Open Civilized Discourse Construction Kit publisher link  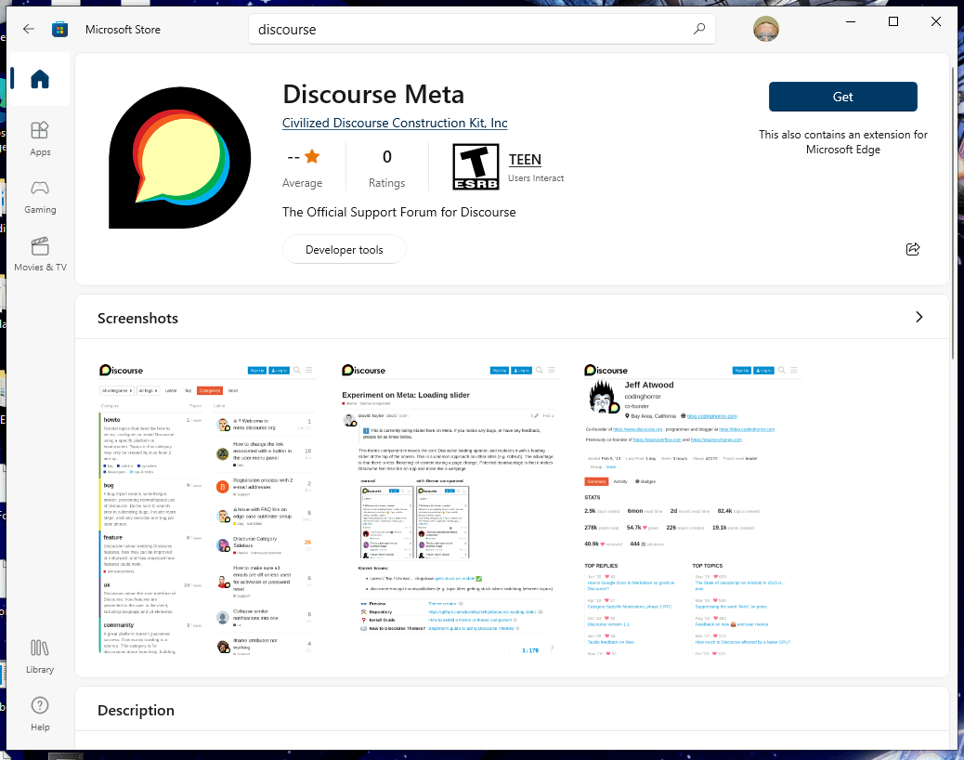pyautogui.click(x=395, y=123)
